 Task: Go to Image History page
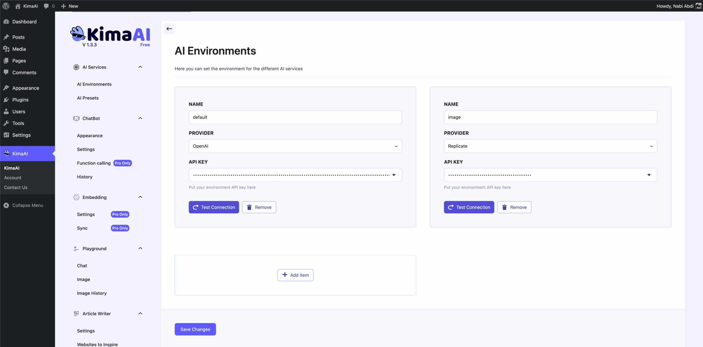click(x=92, y=293)
